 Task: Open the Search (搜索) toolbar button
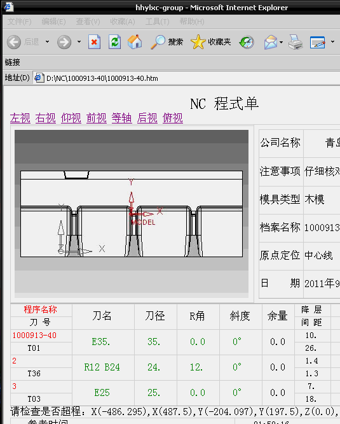click(x=167, y=42)
